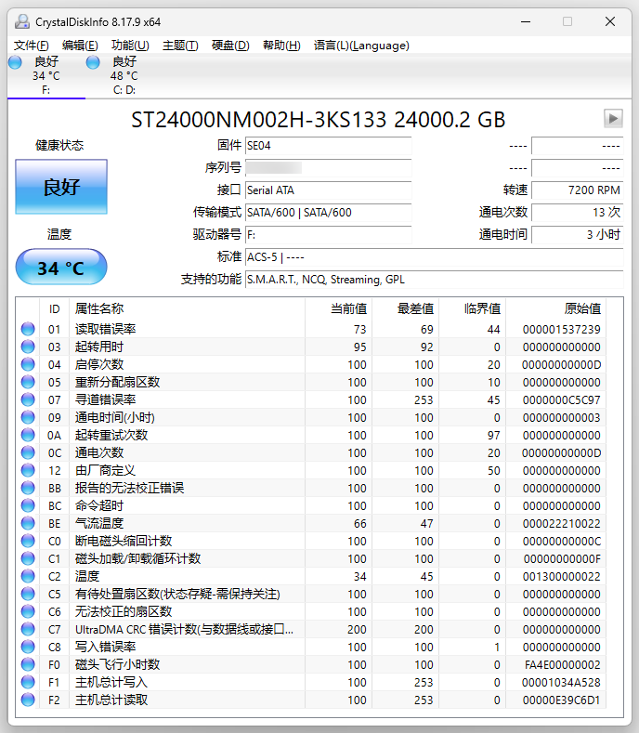The image size is (639, 733).
Task: Click the status orb for BE 气流温度
Action: click(x=28, y=523)
